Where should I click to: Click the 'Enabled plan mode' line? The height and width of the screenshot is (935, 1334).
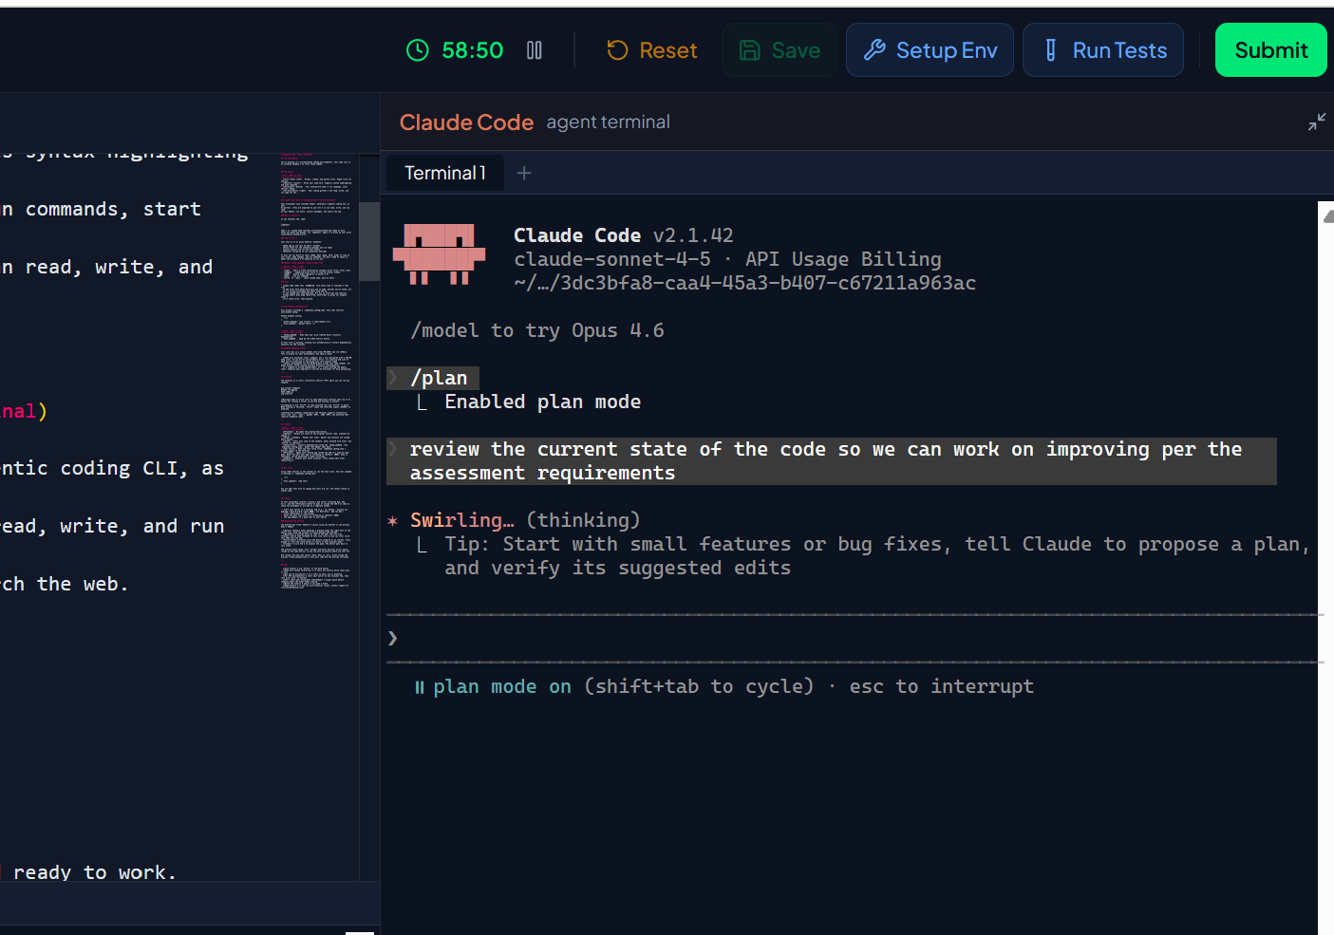tap(542, 402)
